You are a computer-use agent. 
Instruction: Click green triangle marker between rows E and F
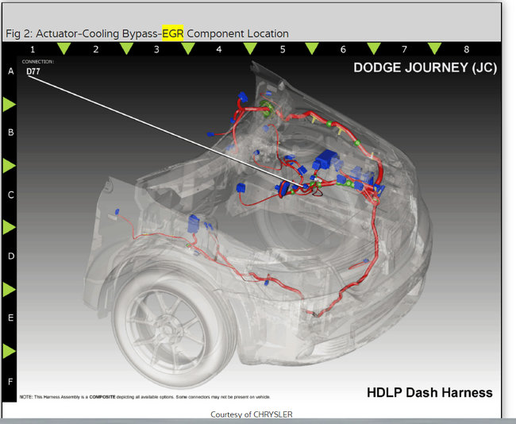[x=9, y=351]
